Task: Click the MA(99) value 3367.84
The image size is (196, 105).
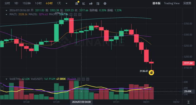Action: click(64, 14)
